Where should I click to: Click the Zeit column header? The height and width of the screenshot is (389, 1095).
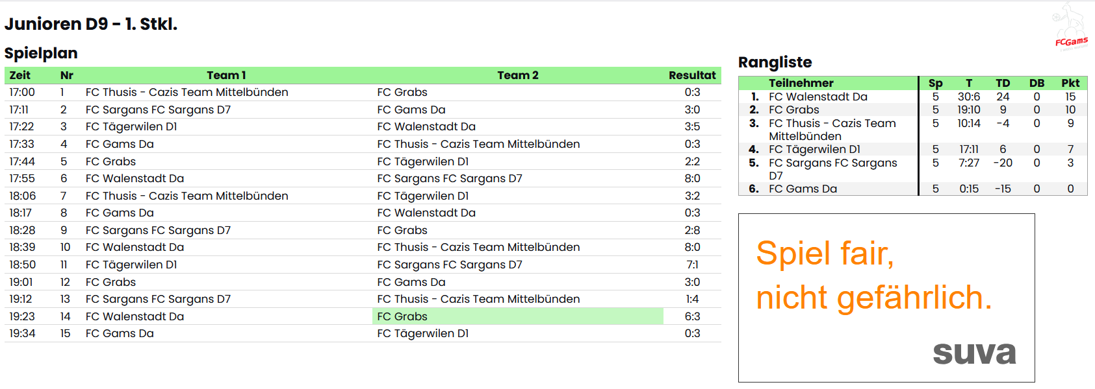click(19, 75)
